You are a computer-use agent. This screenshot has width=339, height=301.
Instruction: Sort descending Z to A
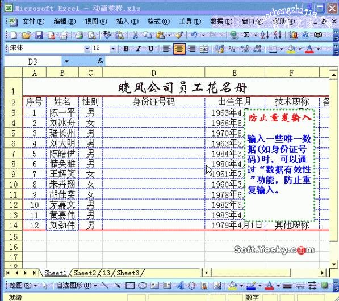click(x=277, y=35)
